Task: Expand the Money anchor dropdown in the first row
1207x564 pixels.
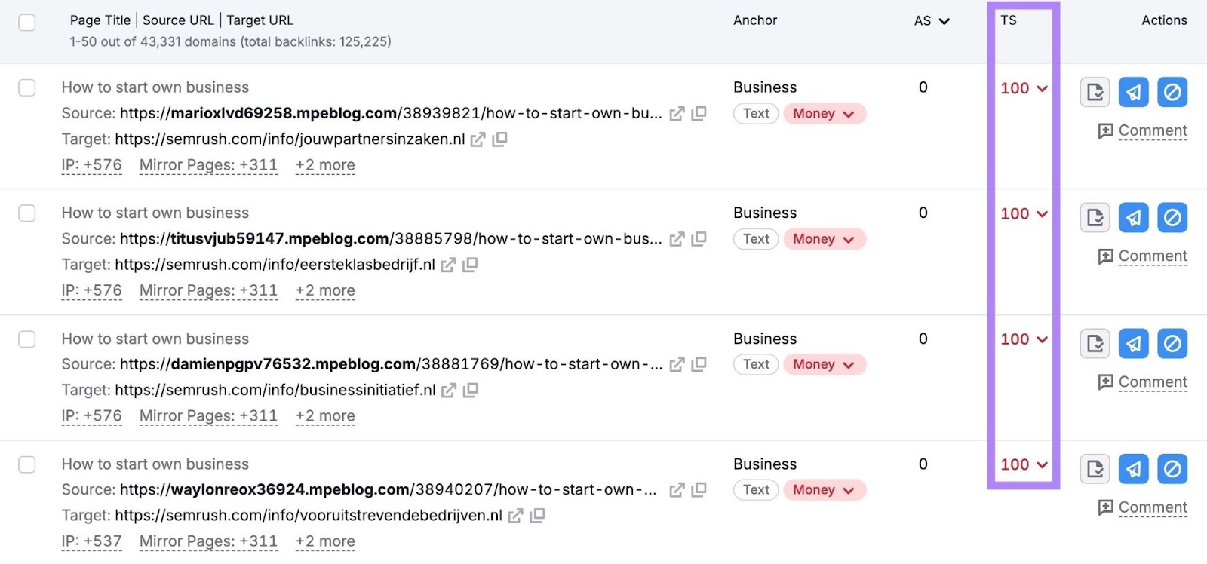Action: pyautogui.click(x=824, y=114)
